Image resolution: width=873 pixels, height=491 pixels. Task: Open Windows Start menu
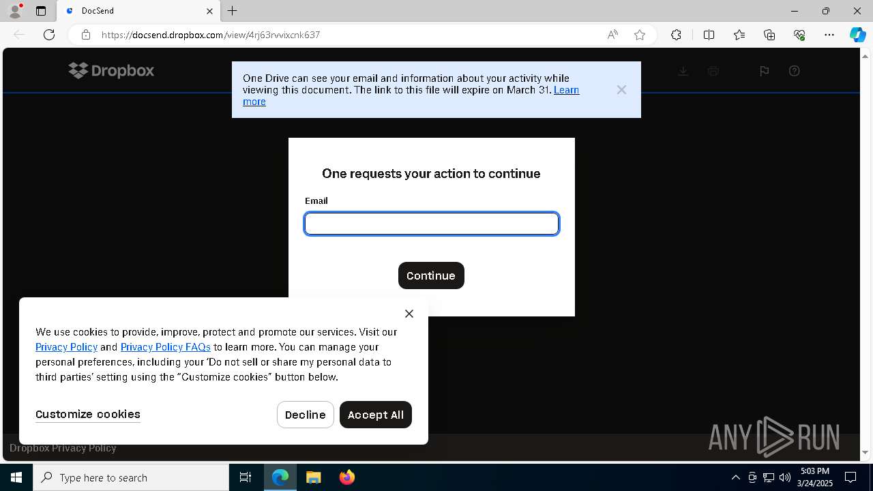tap(16, 477)
